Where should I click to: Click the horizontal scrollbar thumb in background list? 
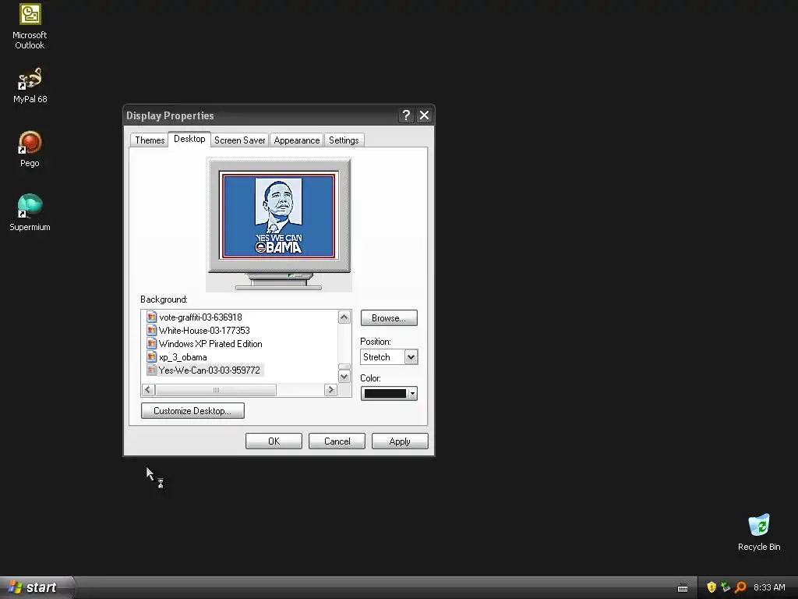(x=216, y=390)
